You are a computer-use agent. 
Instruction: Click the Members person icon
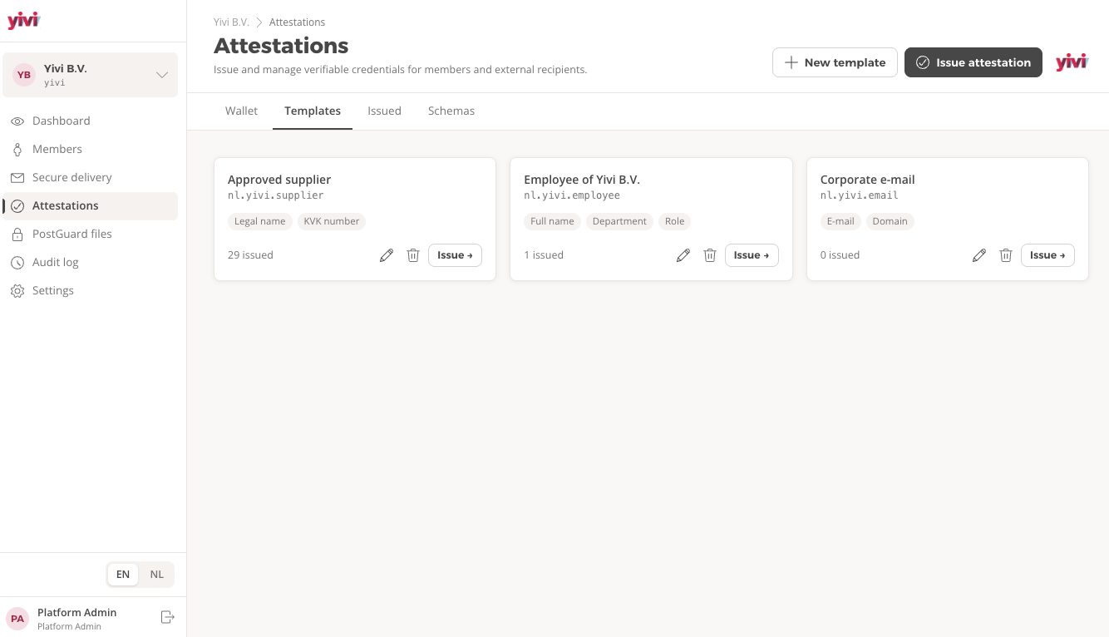(17, 150)
